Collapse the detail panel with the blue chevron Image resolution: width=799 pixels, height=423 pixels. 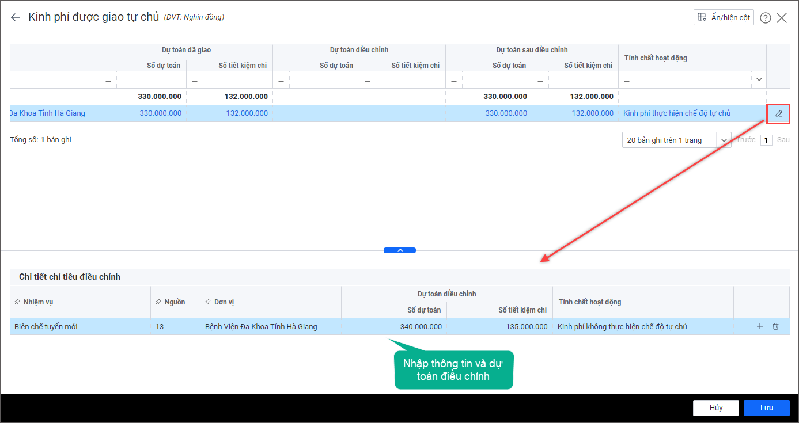coord(400,250)
